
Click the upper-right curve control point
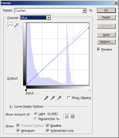coord(89,28)
